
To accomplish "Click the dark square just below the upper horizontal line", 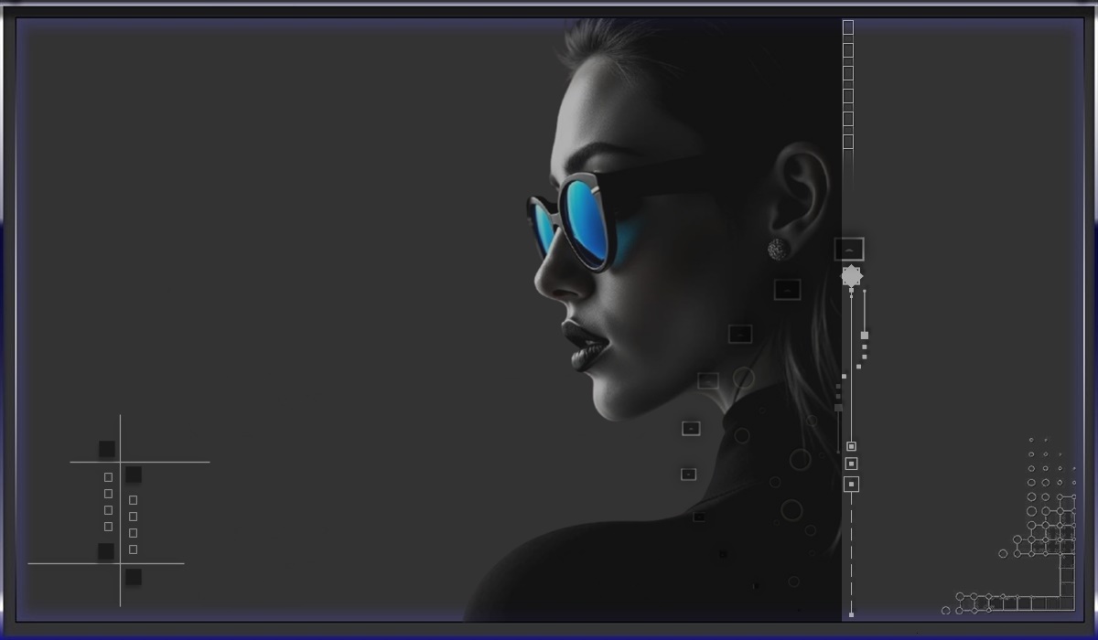I will click(x=134, y=475).
